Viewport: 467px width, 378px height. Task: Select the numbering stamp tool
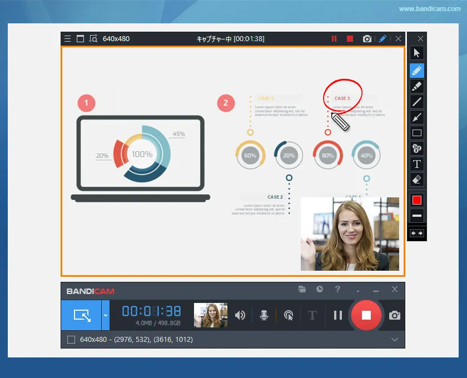point(416,148)
